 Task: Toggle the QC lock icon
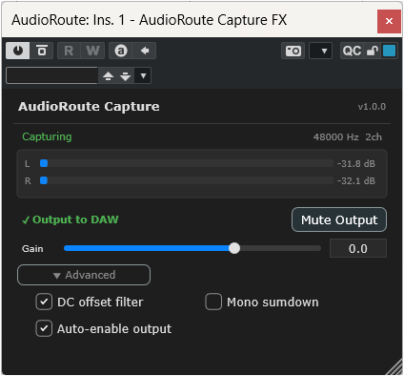pos(373,51)
